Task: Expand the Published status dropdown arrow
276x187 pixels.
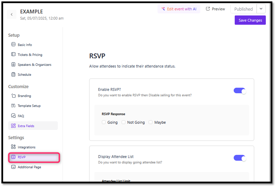Action: coord(261,9)
